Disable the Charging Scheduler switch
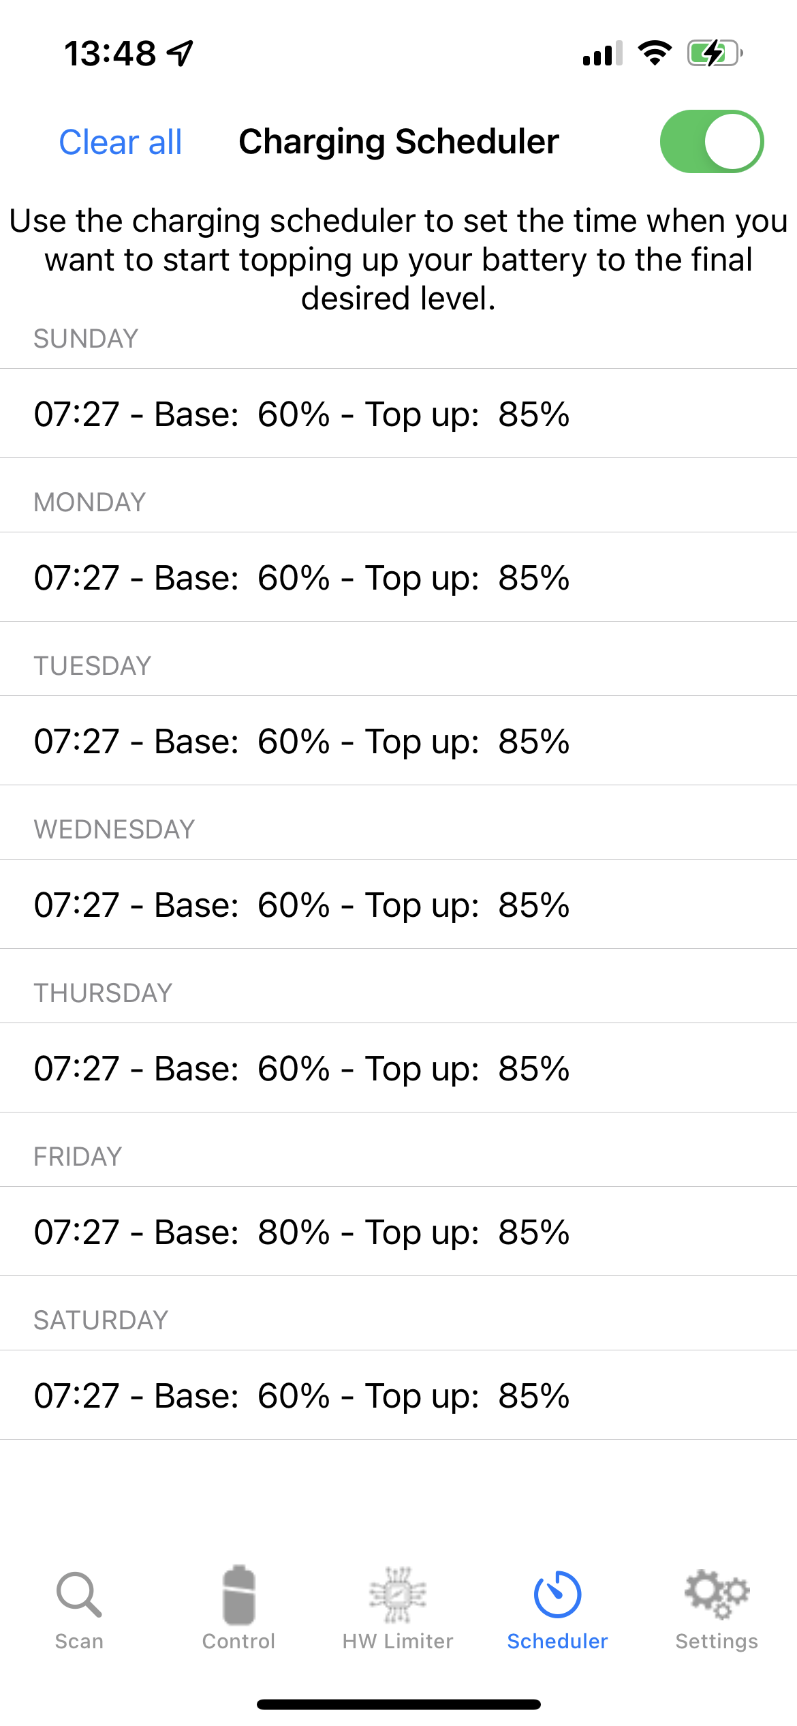This screenshot has width=797, height=1726. pyautogui.click(x=711, y=142)
